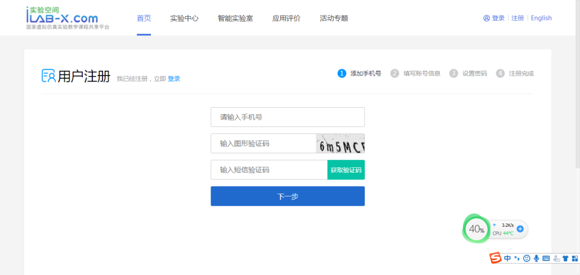Open the 应用评价 page
Image resolution: width=580 pixels, height=275 pixels.
(x=286, y=18)
